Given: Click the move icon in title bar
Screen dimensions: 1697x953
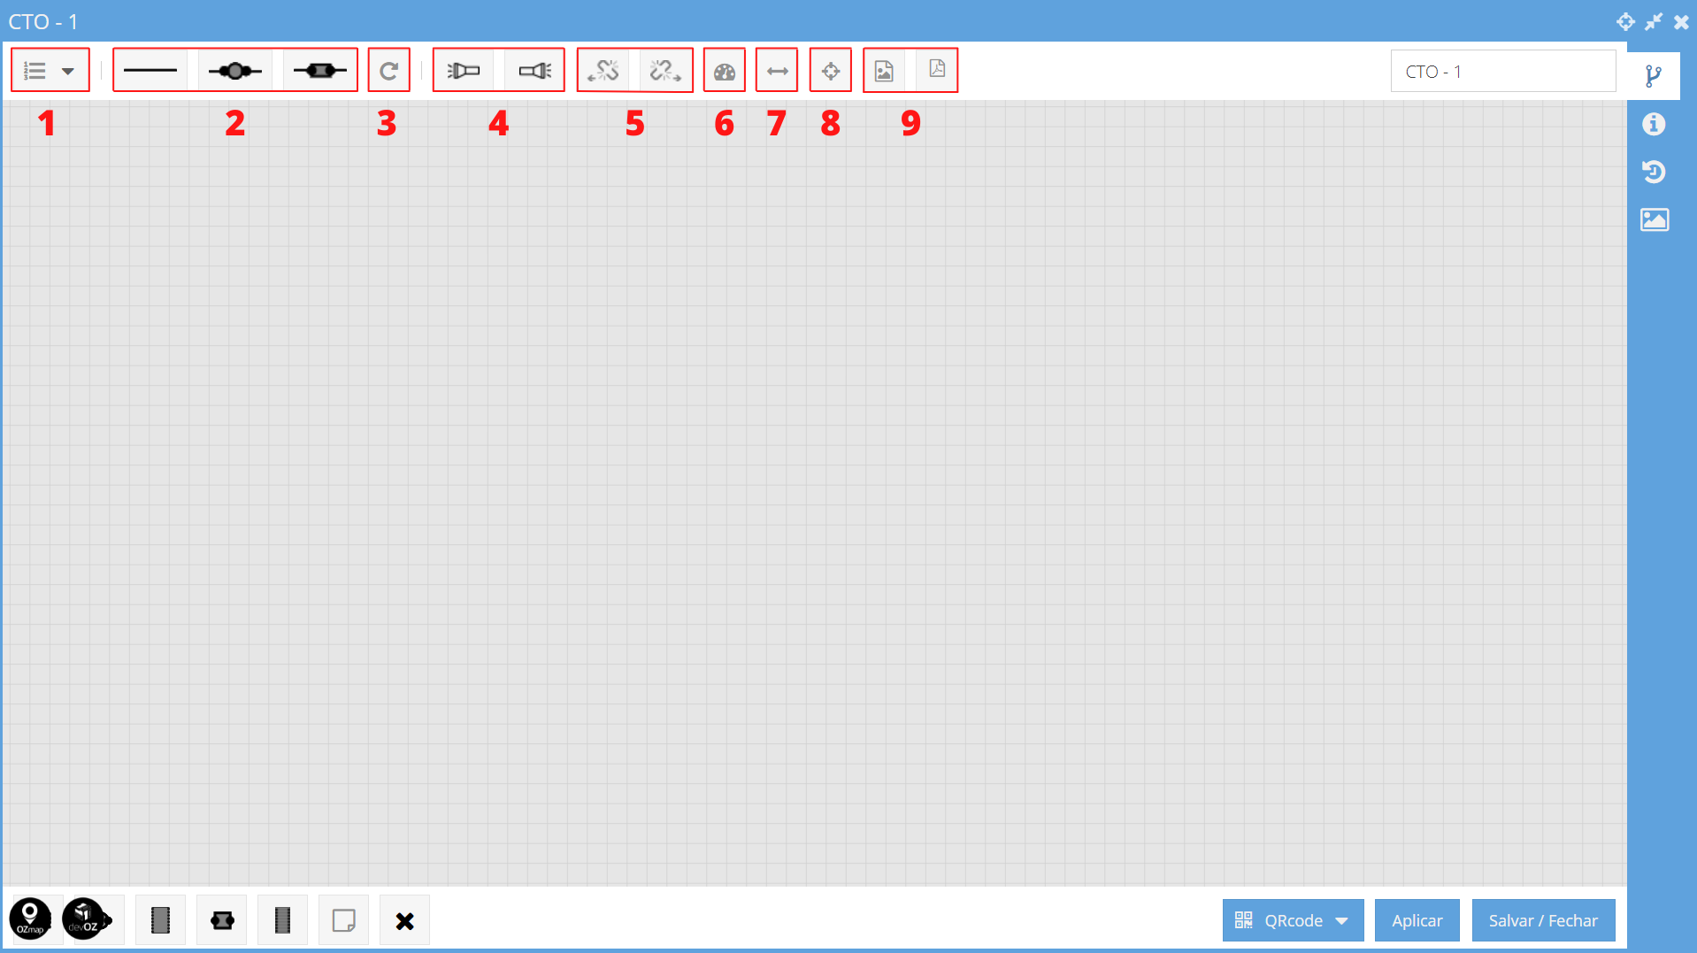Looking at the screenshot, I should (x=1625, y=21).
